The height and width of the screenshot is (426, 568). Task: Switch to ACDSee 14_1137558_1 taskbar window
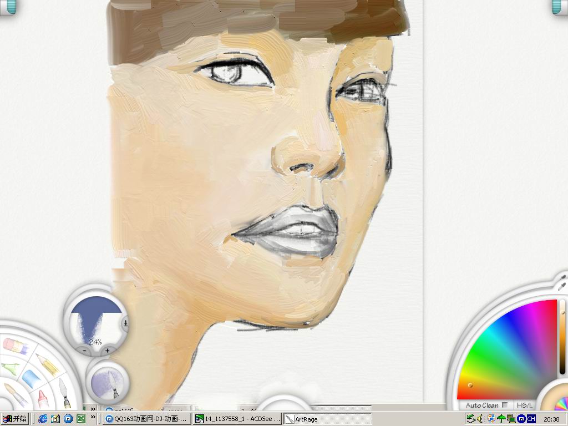[x=237, y=419]
